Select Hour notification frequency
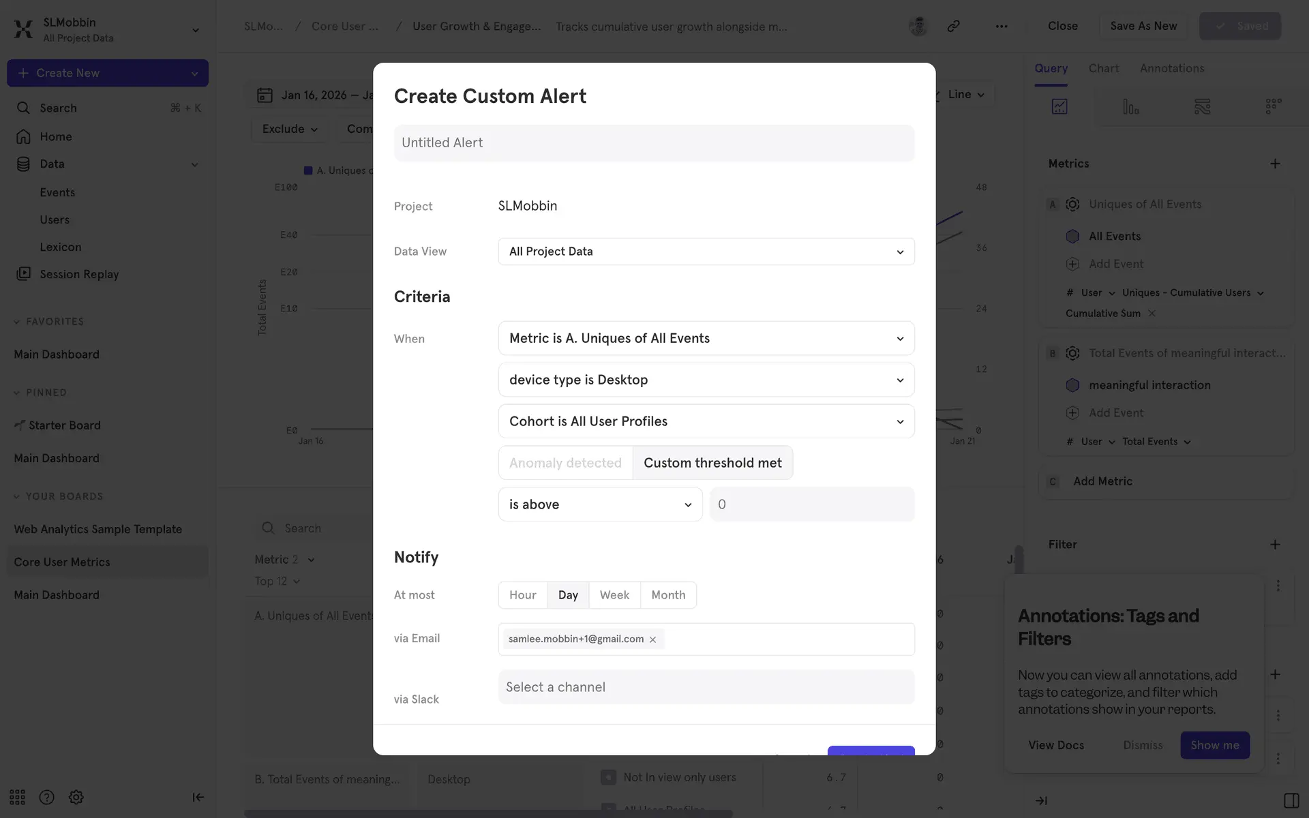1309x818 pixels. [x=522, y=595]
